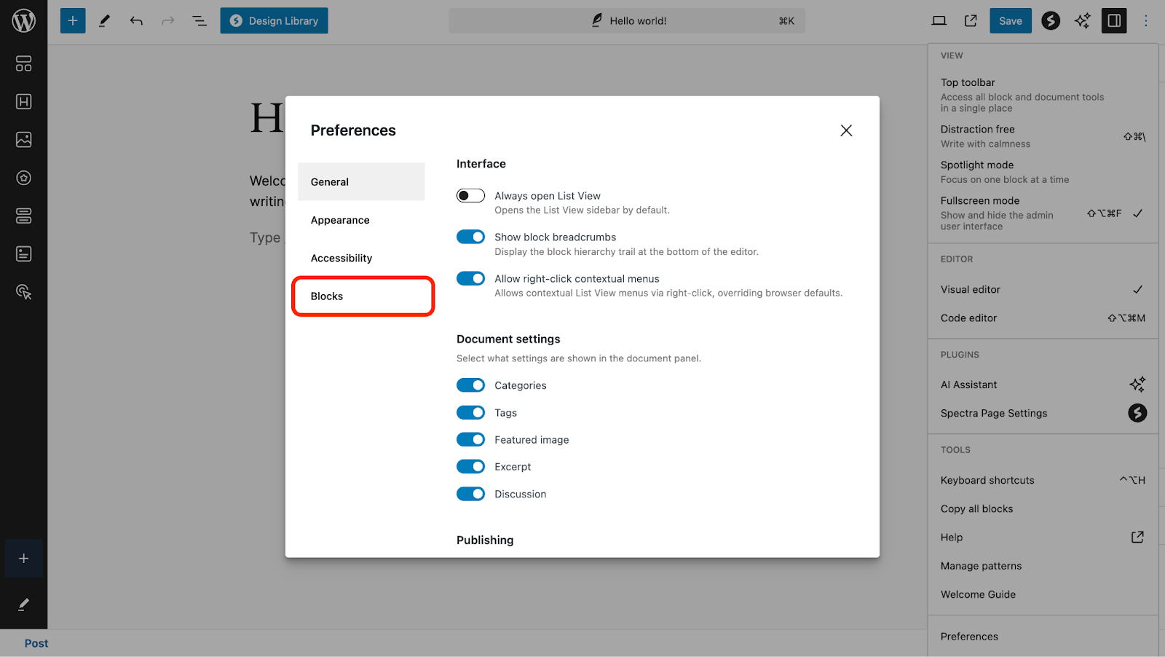Enable Distraction free mode
The width and height of the screenshot is (1165, 657).
pos(1043,136)
